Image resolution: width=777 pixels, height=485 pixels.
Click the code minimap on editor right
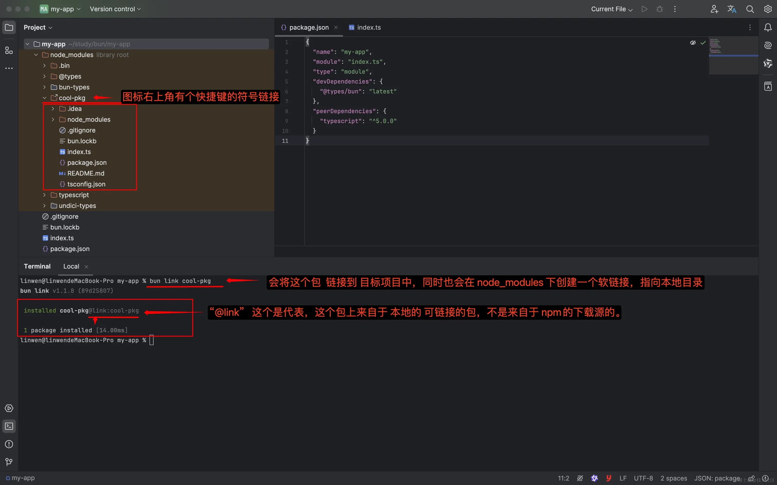point(733,55)
